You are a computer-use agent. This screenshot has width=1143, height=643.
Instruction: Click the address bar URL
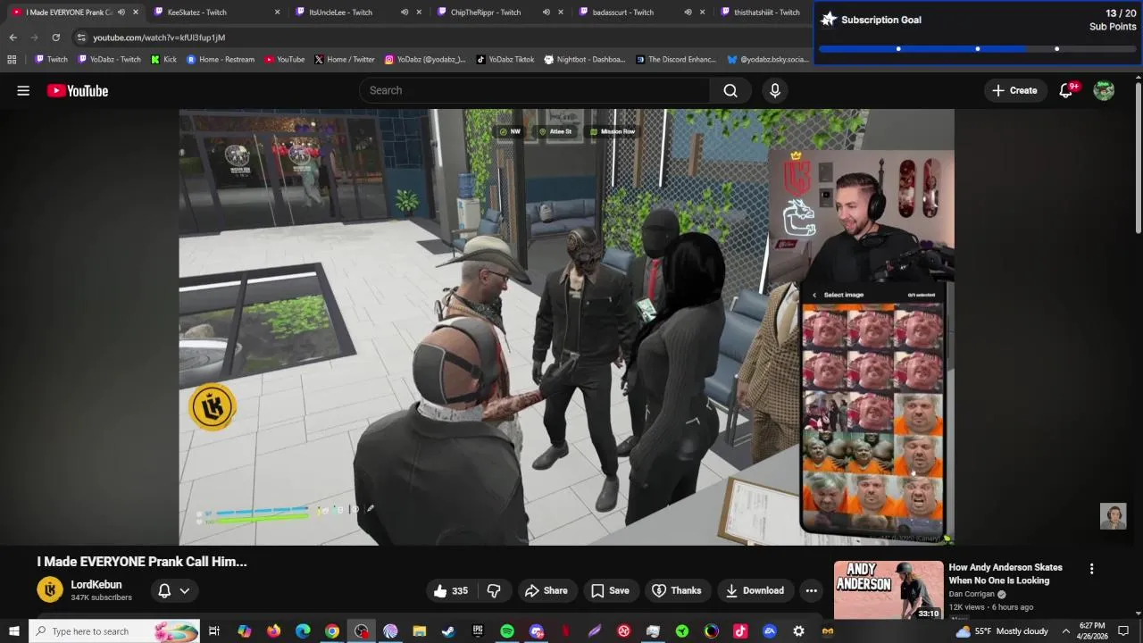159,38
